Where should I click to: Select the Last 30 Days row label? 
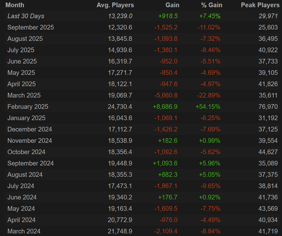click(26, 16)
